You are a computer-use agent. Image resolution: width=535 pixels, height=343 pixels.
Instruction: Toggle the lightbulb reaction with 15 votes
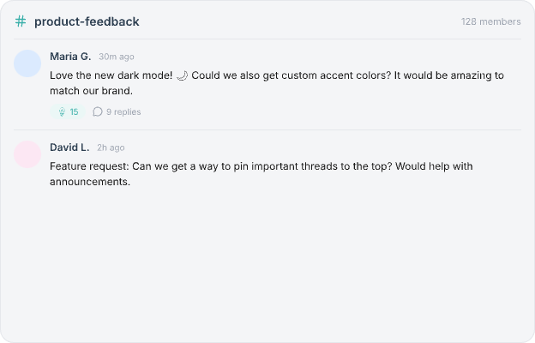68,111
